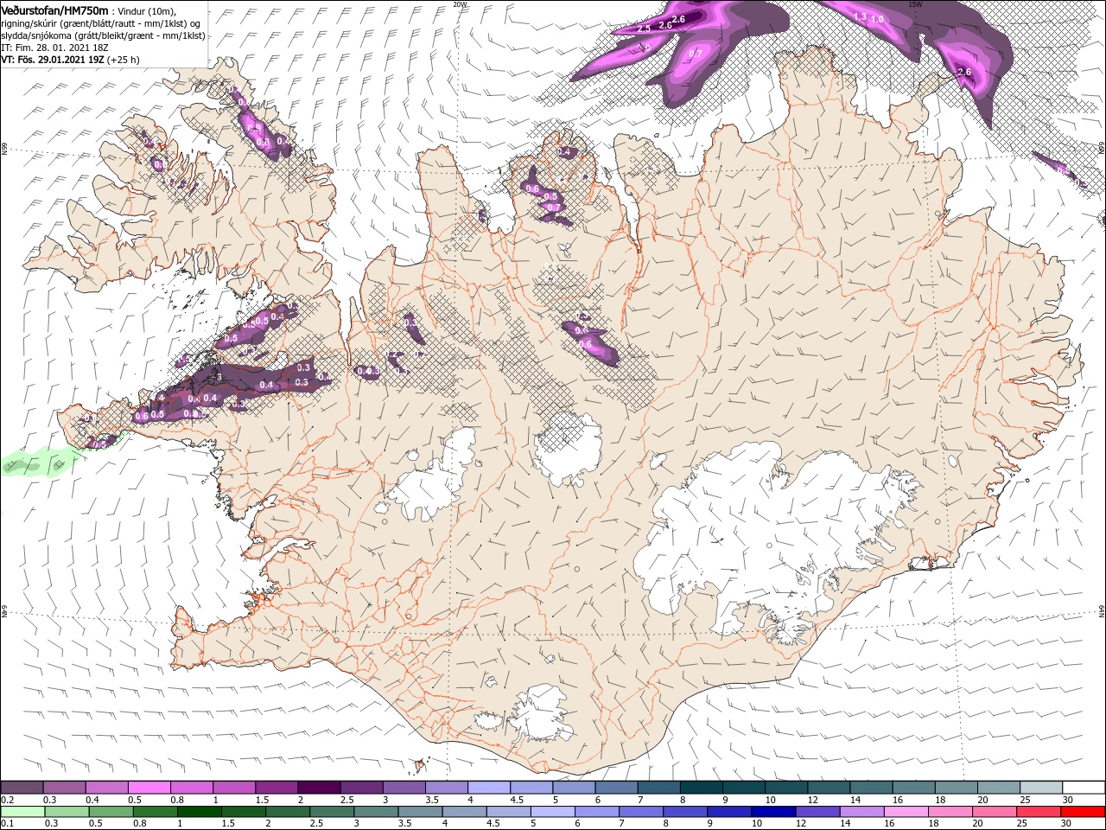The width and height of the screenshot is (1106, 830).
Task: Click the small Vestmannaeyjar island off south coast
Action: (421, 765)
